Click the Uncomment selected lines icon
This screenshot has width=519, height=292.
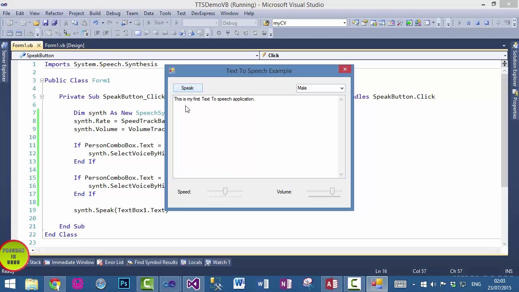click(126, 33)
